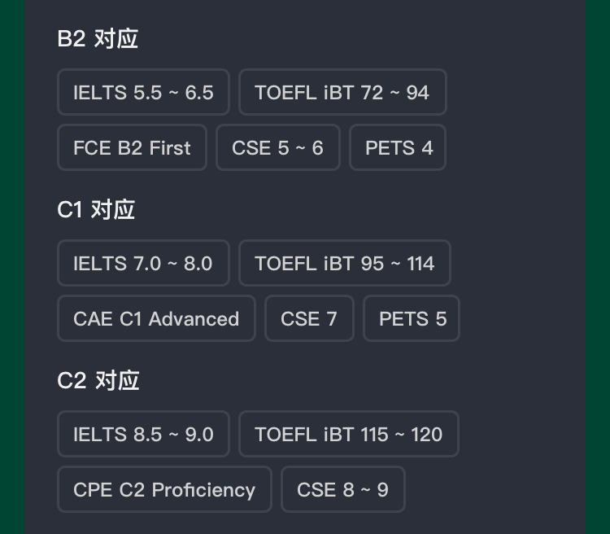Click the B2 对应 heading
Screen dimensions: 610x534
pos(98,39)
